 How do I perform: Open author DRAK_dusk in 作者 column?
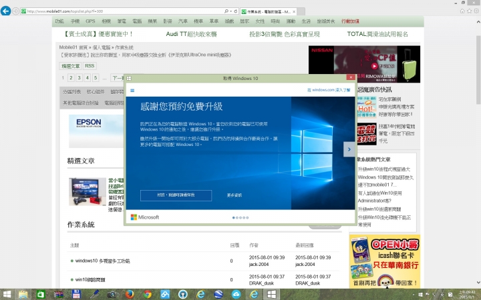[x=261, y=283]
